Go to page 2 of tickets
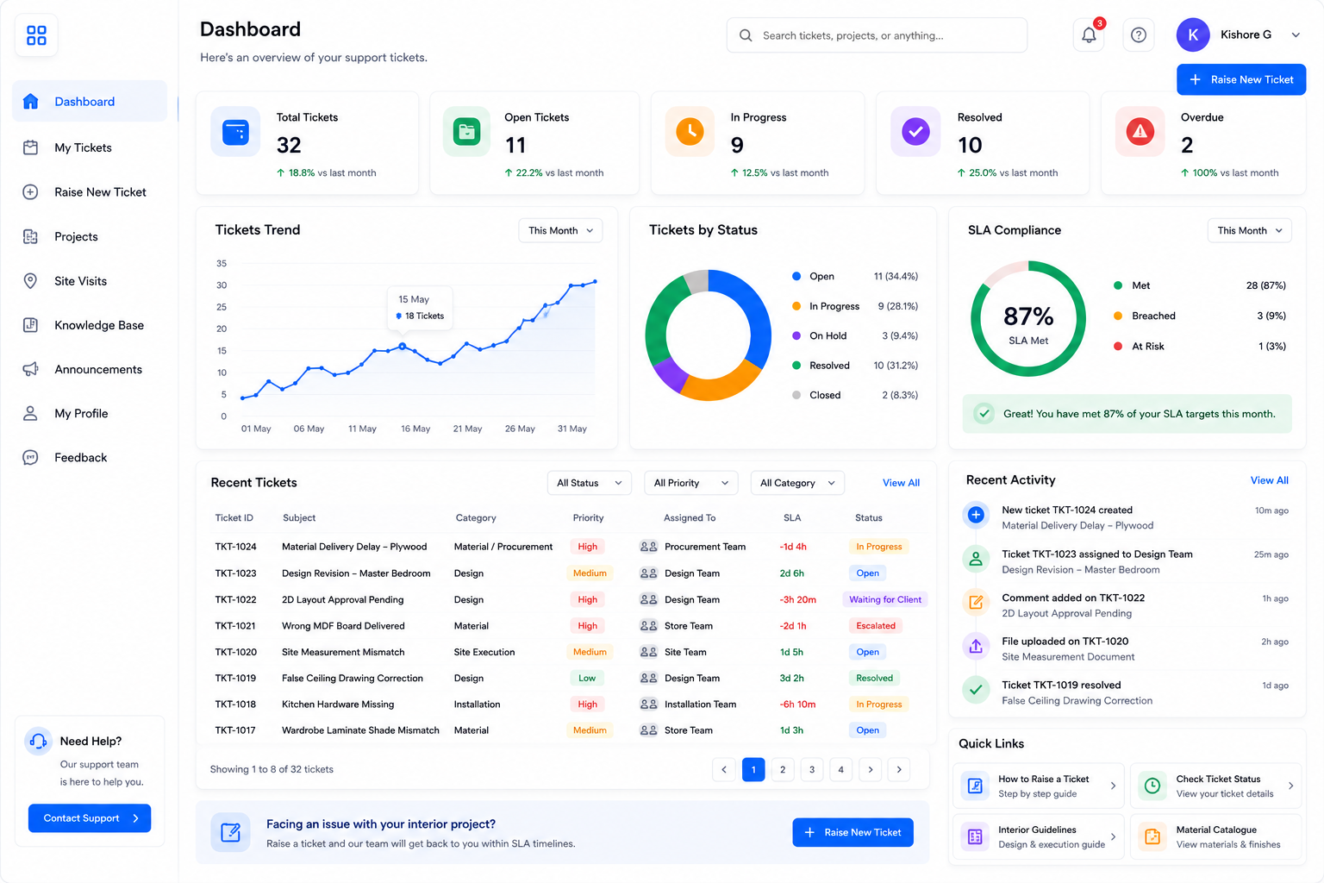Image resolution: width=1324 pixels, height=883 pixels. click(x=783, y=769)
